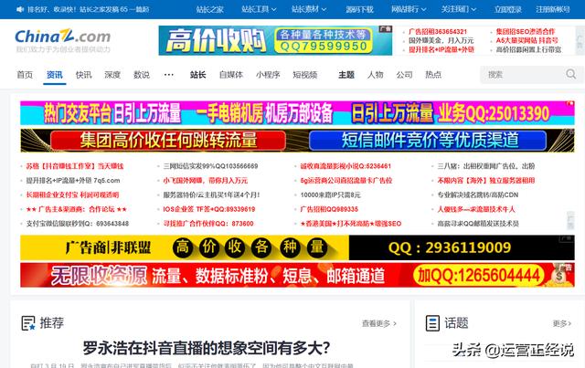Screen dimensions: 585x368
Task: Open the 深度 tab
Action: click(112, 75)
